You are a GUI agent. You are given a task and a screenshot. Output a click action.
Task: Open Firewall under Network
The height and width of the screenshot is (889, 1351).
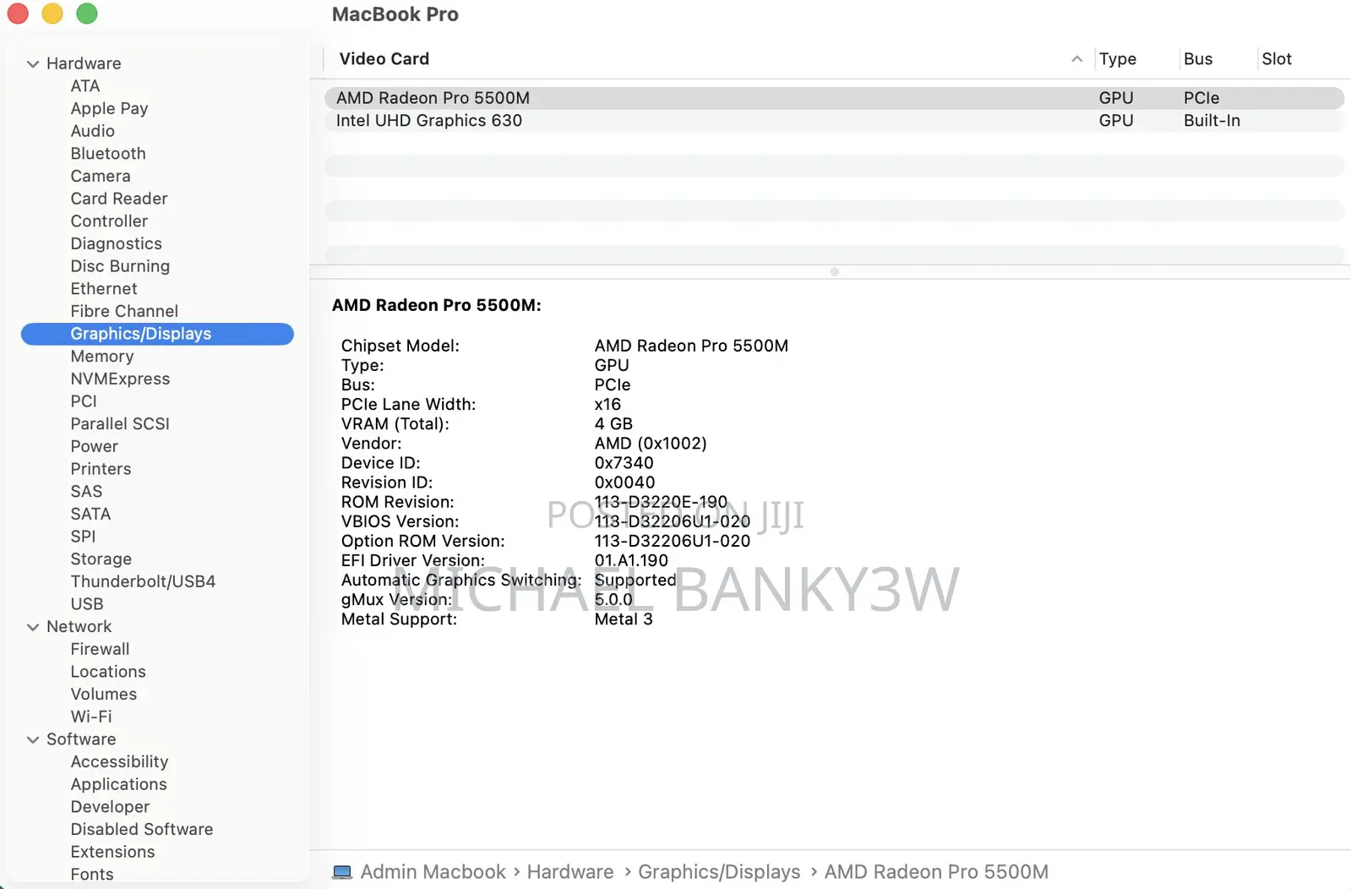[100, 649]
